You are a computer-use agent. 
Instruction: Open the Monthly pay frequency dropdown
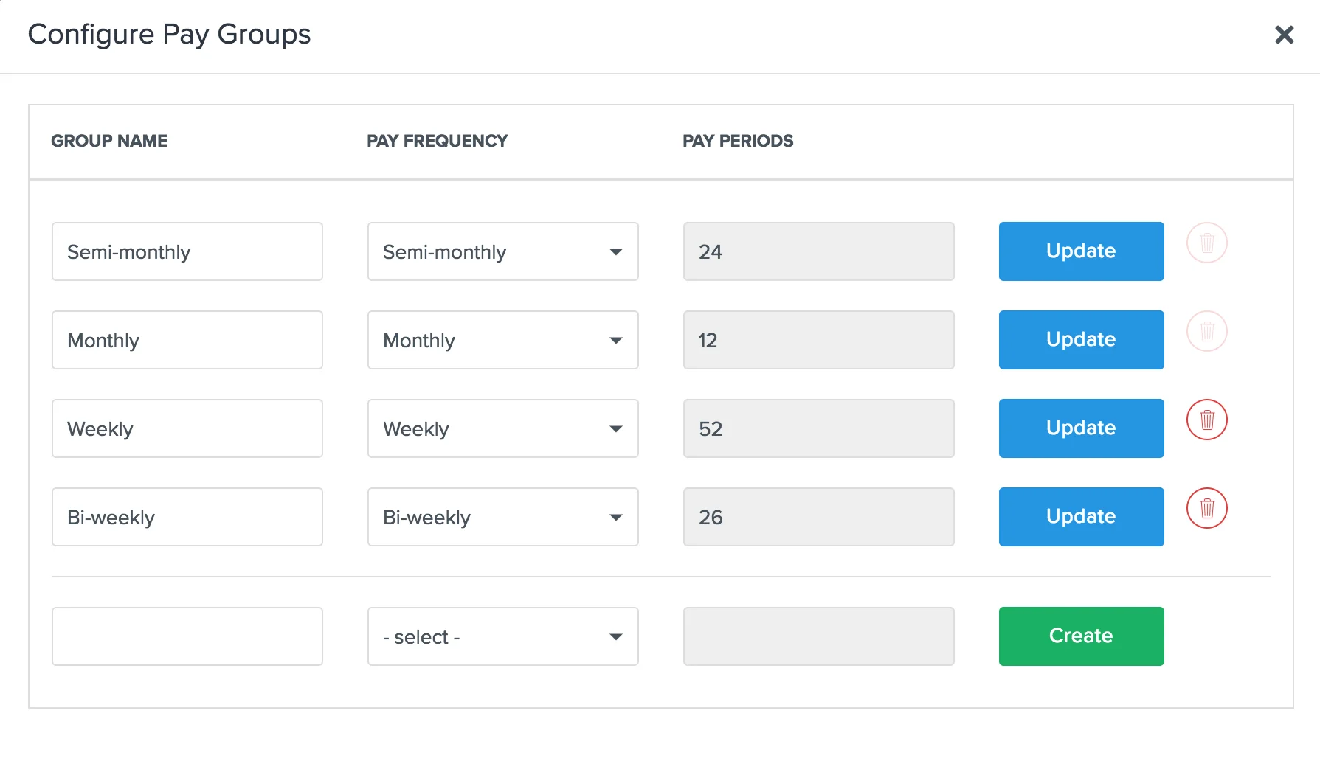(x=502, y=340)
